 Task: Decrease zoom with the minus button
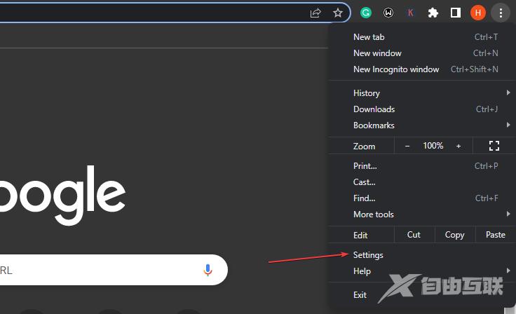click(407, 146)
